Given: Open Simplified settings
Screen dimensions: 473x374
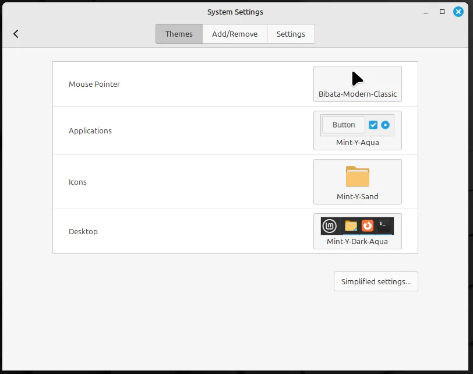Looking at the screenshot, I should tap(376, 281).
